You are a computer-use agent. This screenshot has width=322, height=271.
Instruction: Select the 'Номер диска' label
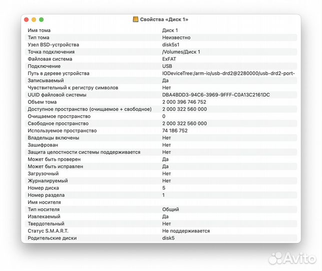(x=44, y=188)
